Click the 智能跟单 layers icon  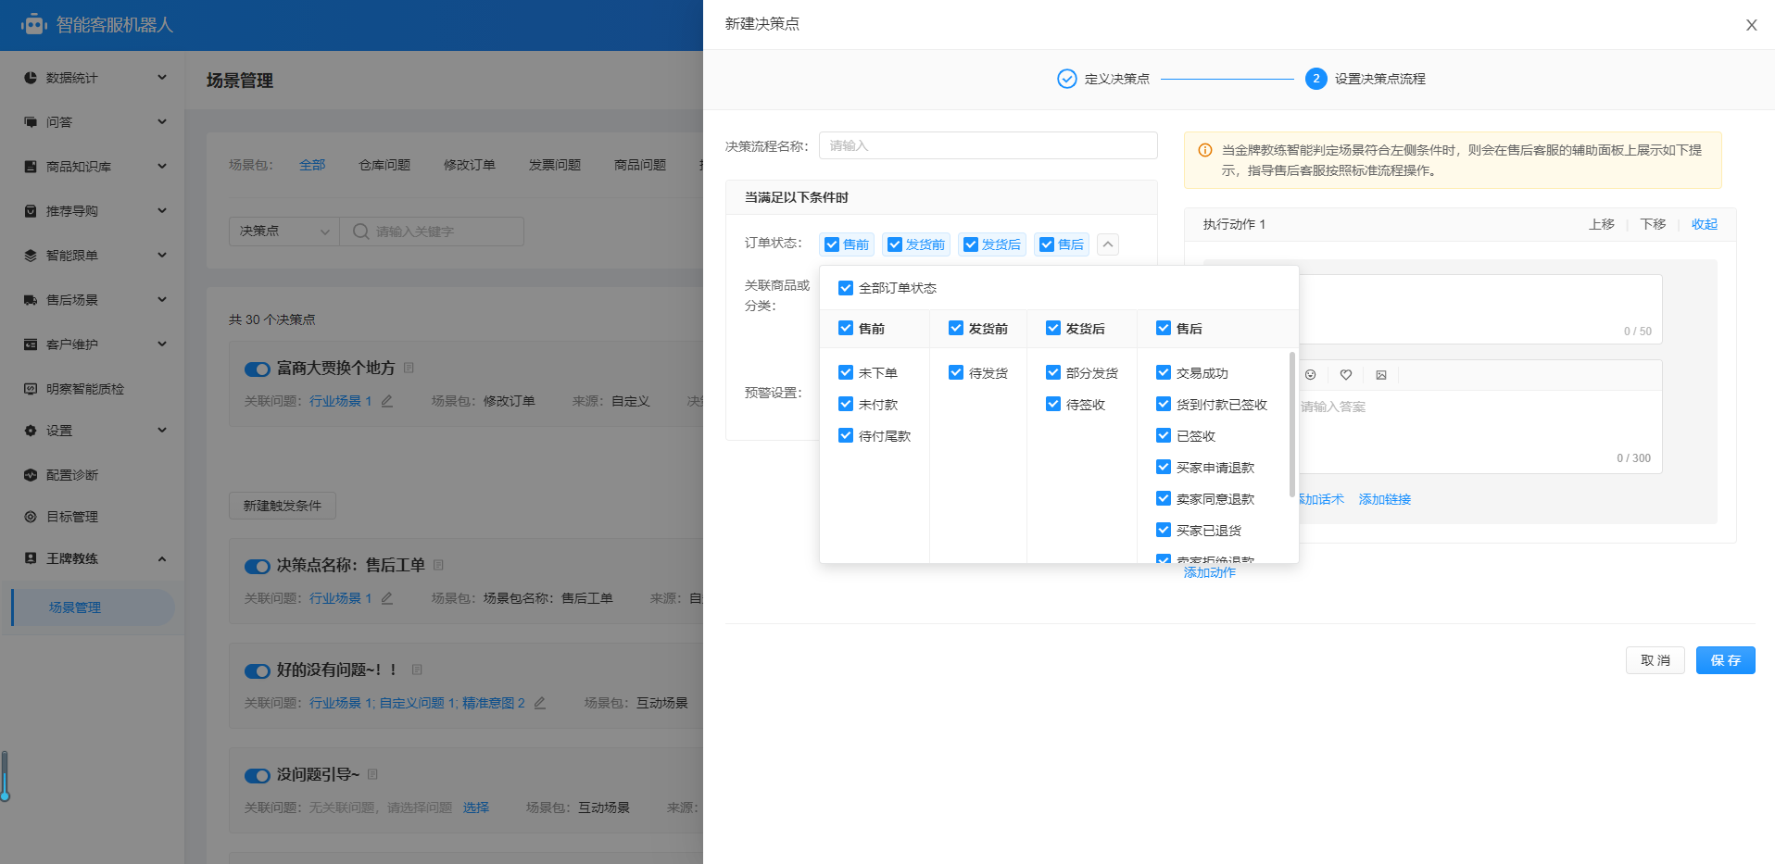click(31, 256)
